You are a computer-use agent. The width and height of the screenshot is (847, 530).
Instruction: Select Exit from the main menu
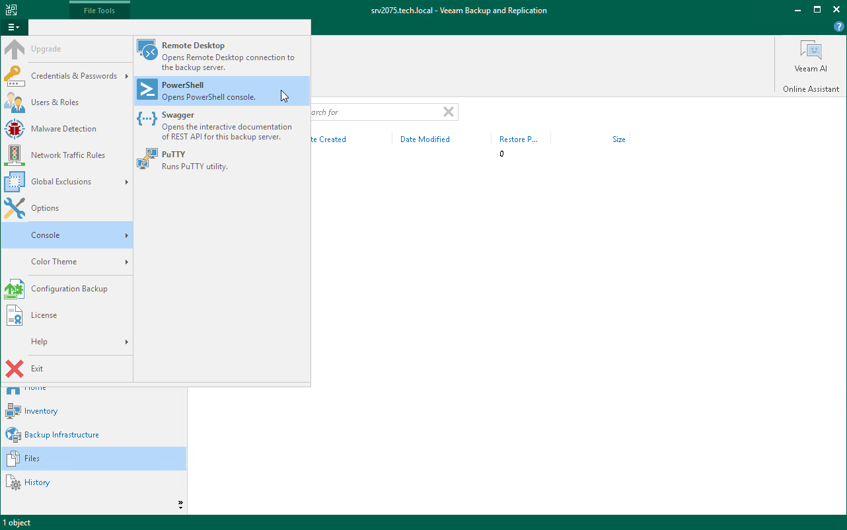(x=36, y=368)
